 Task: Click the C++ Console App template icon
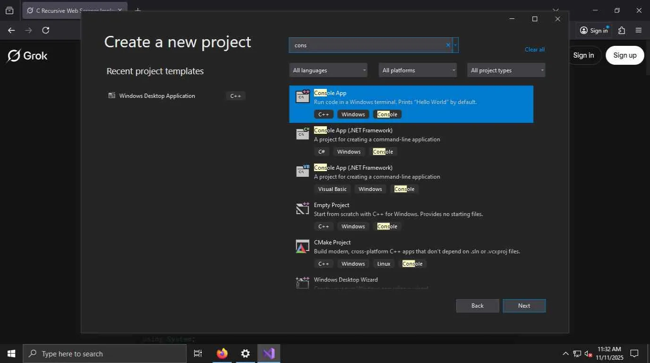(x=302, y=96)
